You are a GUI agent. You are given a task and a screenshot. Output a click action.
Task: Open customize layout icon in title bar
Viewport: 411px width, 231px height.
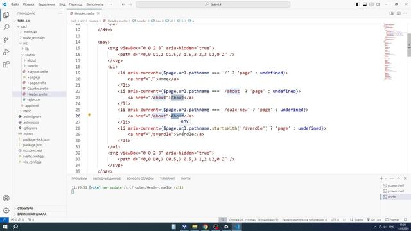click(x=378, y=4)
